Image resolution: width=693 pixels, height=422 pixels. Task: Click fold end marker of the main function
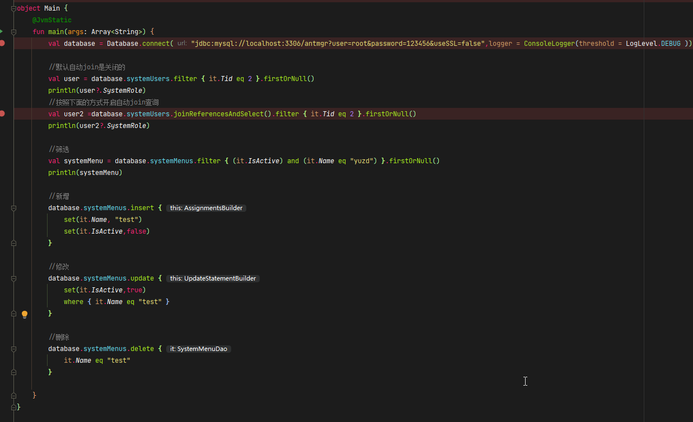(x=14, y=395)
